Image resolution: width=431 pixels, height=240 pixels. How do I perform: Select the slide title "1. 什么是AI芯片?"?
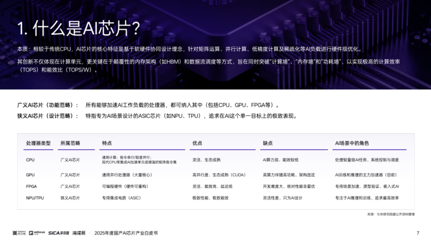coord(78,28)
